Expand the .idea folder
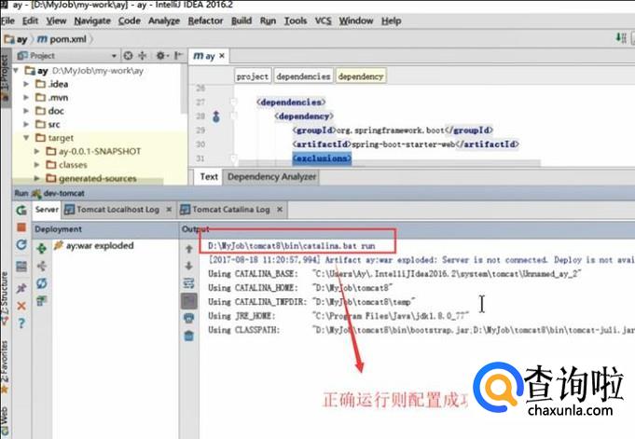The width and height of the screenshot is (635, 439). 26,84
